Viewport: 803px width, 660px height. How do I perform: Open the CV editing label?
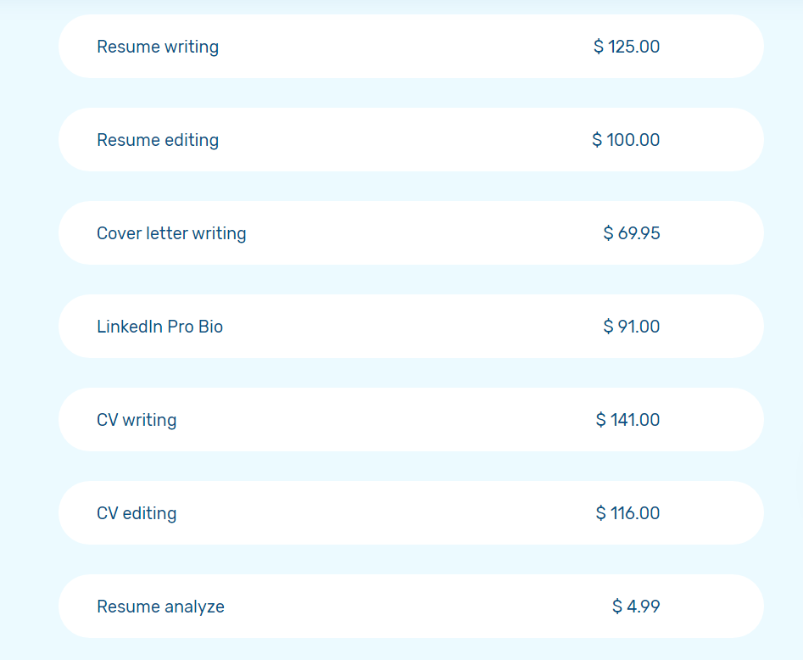pyautogui.click(x=137, y=513)
